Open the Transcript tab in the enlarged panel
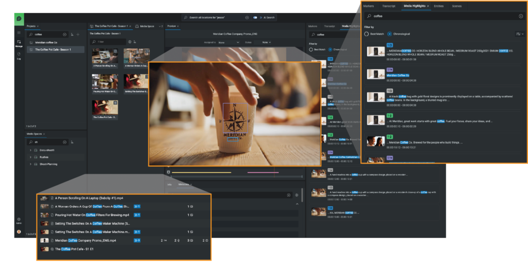Viewport: 528px width, 270px height. click(389, 6)
